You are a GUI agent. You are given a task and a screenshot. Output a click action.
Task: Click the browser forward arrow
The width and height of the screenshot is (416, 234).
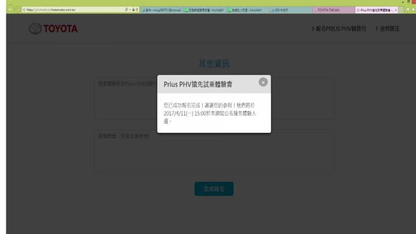[18, 10]
